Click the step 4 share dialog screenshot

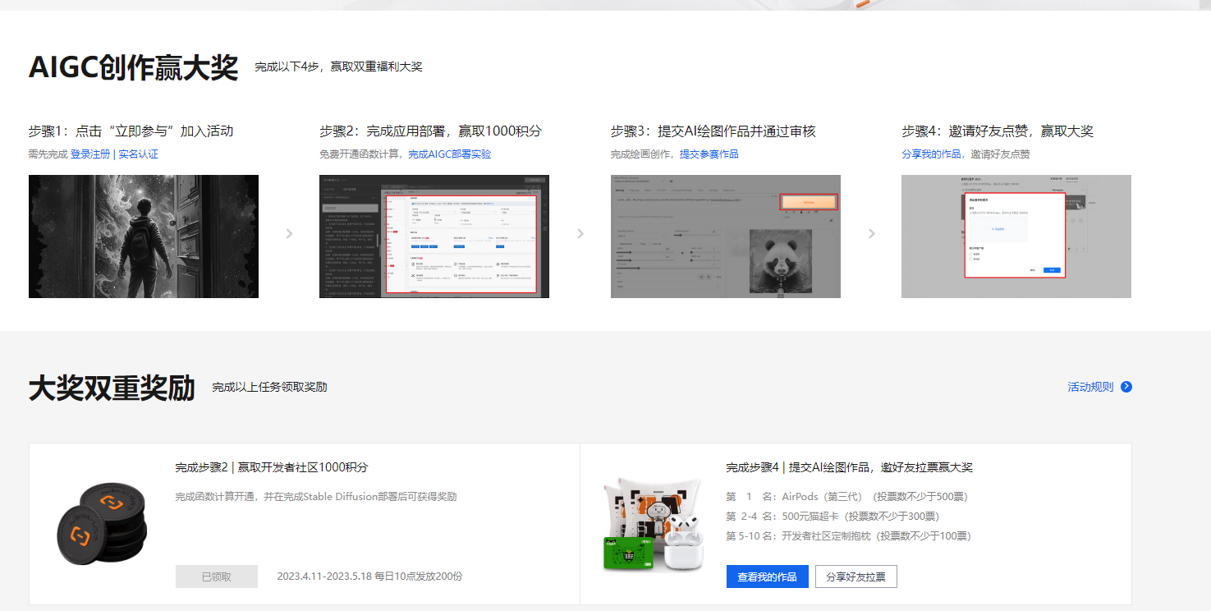point(1016,236)
